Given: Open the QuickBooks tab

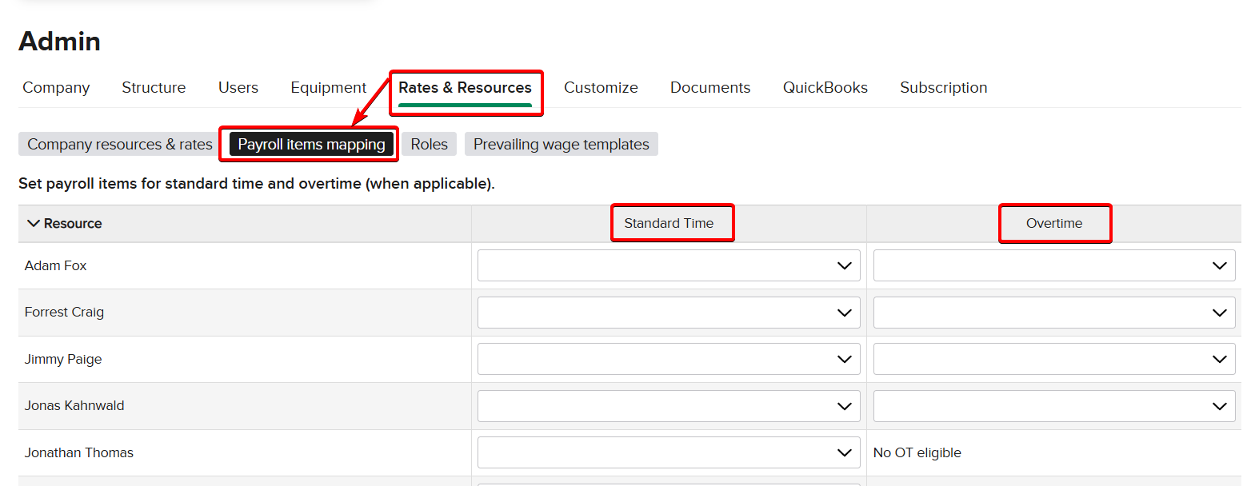Looking at the screenshot, I should [825, 88].
